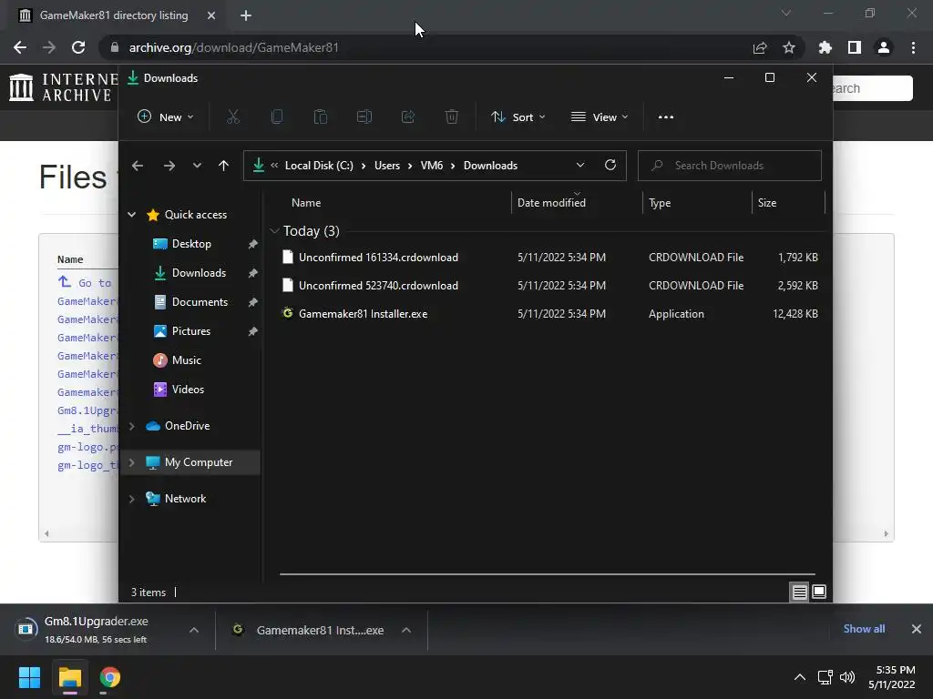
Task: Click the Paste icon in Explorer toolbar
Action: coord(321,117)
